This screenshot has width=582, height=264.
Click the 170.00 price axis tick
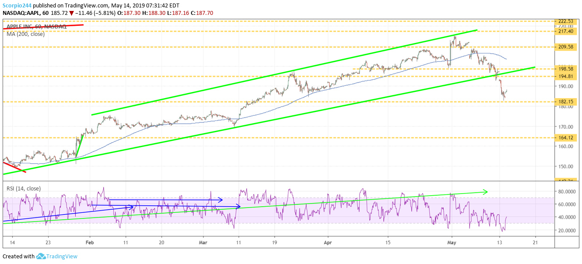[x=565, y=127]
